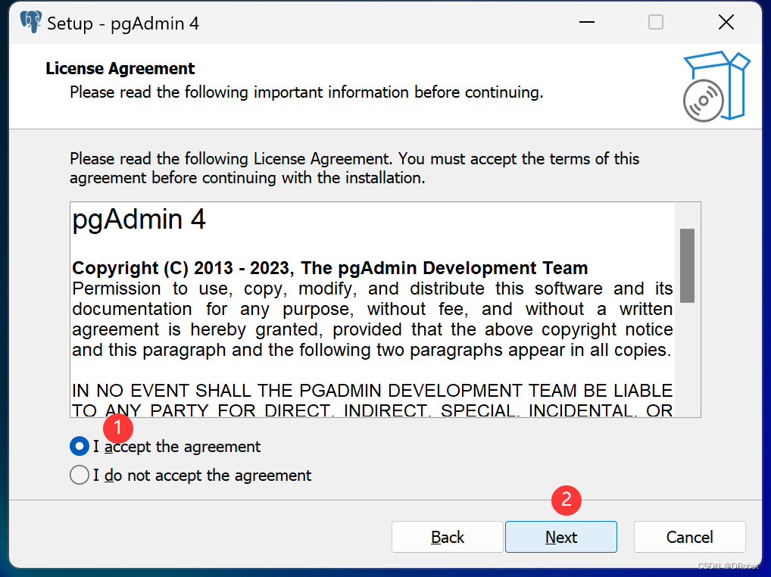Click the Next button
Screen dimensions: 771x577
(x=561, y=537)
